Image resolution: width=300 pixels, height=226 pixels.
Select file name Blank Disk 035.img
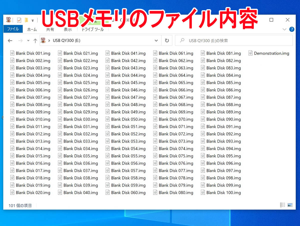click(x=81, y=156)
